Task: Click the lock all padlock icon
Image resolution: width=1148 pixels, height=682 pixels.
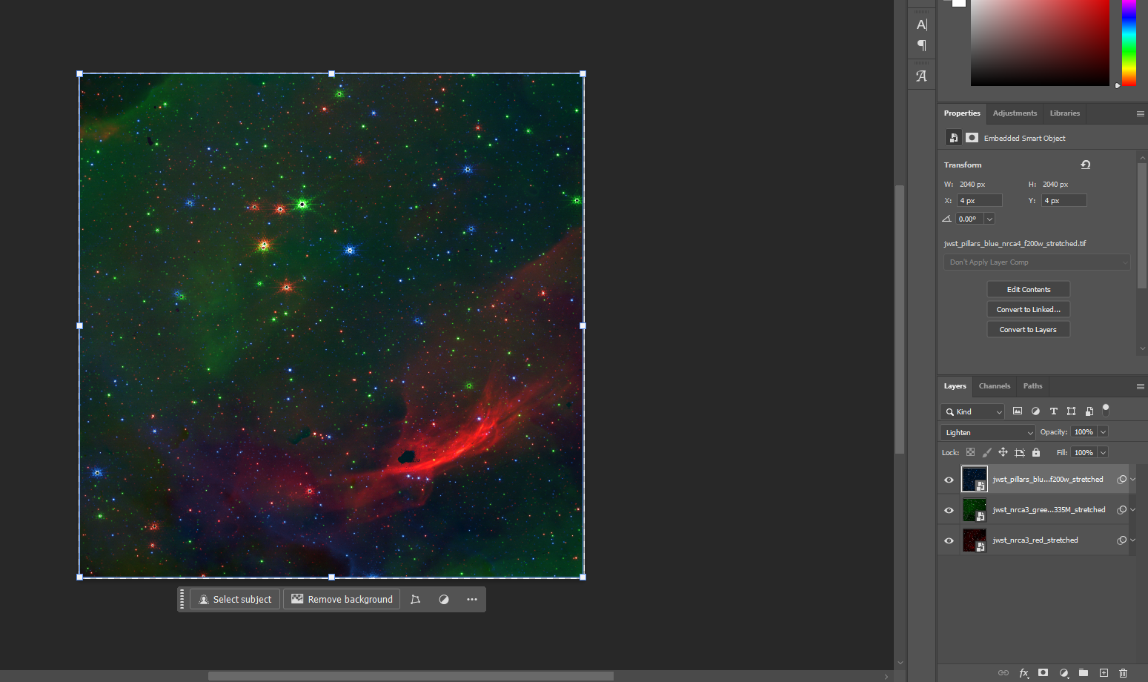Action: click(x=1036, y=452)
